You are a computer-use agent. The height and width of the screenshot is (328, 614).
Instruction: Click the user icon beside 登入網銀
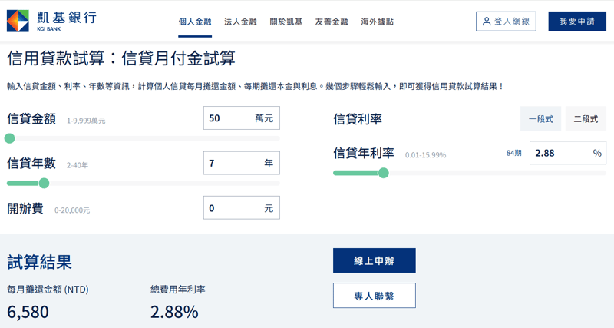click(x=487, y=22)
